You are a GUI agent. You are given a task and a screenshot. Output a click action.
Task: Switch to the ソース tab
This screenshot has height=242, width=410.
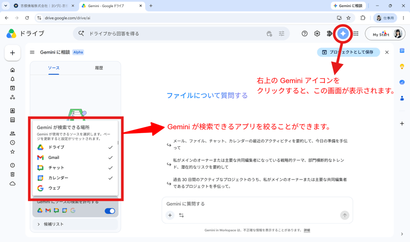54,68
